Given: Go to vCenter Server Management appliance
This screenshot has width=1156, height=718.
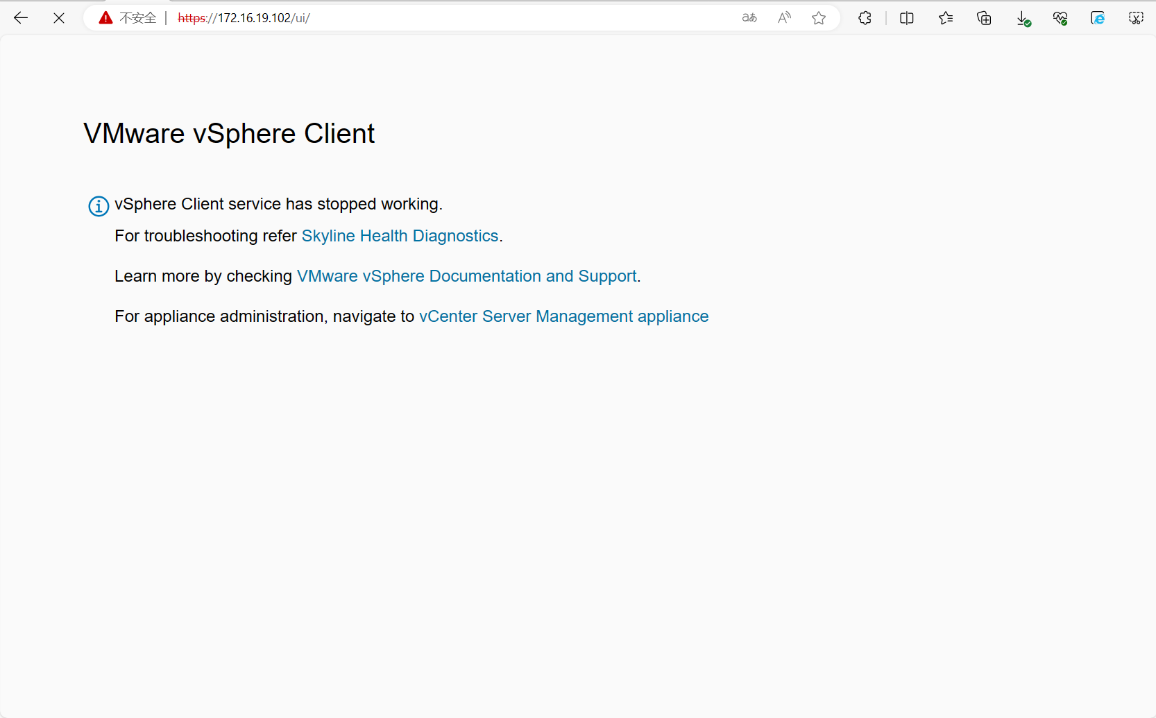Looking at the screenshot, I should (x=563, y=316).
